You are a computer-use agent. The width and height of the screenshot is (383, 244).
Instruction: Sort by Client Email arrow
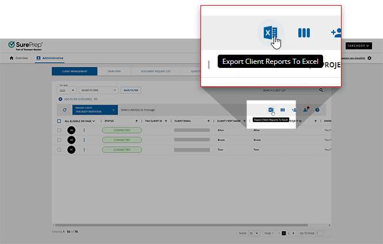(208, 121)
